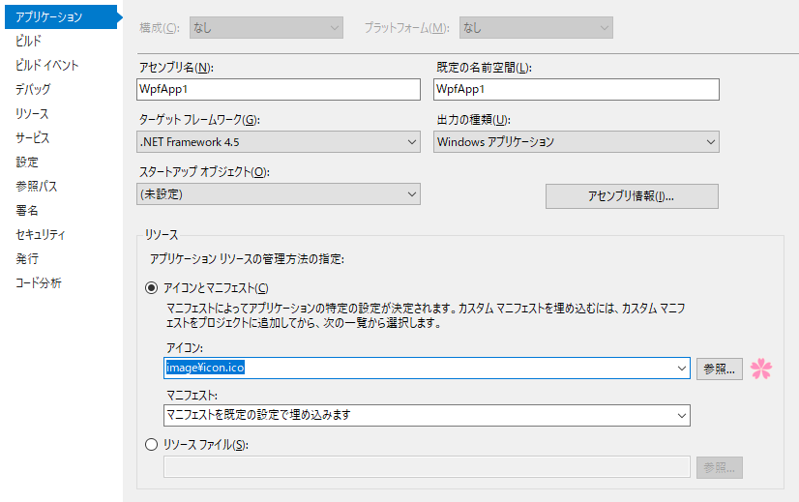Open the スタートアップ オブジェクト dropdown

(279, 194)
